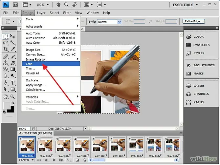Select the Gradient tool
The image size is (220, 165).
(x=12, y=69)
